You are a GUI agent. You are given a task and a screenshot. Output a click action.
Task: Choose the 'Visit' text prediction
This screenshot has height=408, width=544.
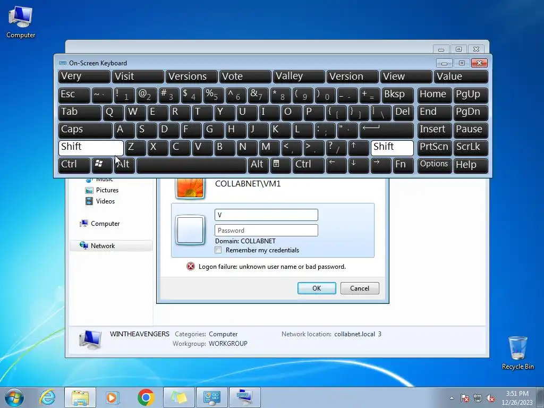pyautogui.click(x=138, y=76)
